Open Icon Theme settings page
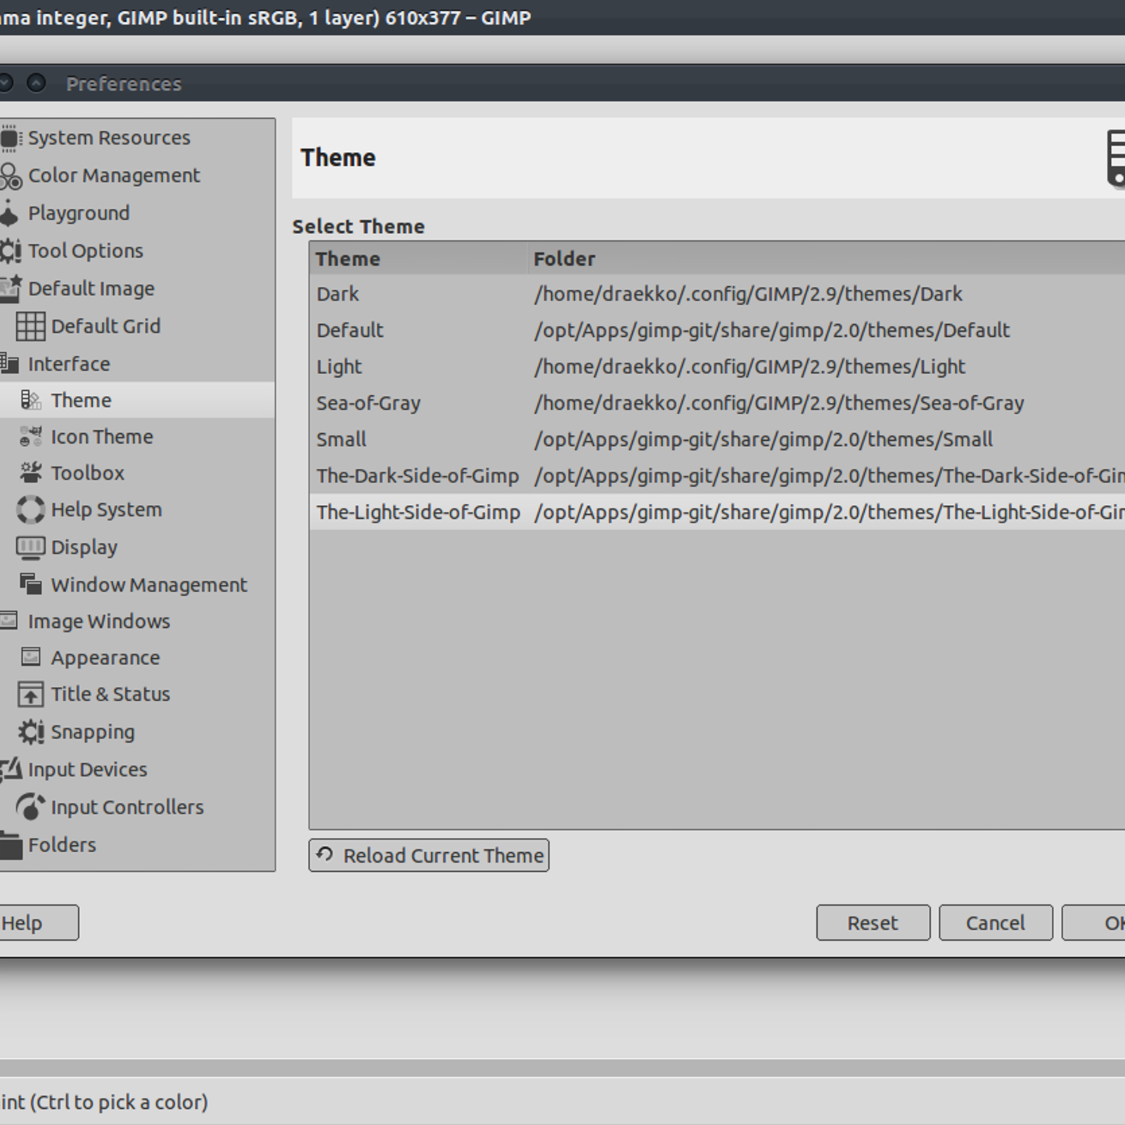 [x=102, y=437]
